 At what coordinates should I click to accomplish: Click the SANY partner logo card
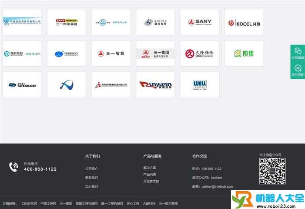pyautogui.click(x=200, y=22)
